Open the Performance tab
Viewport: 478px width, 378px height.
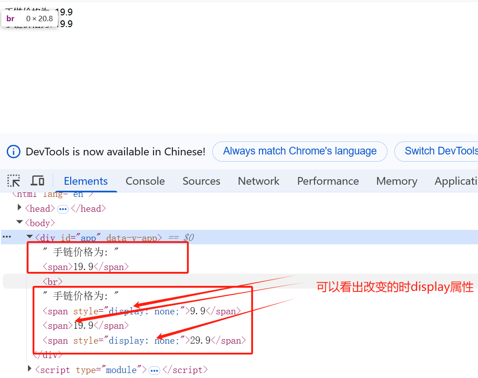(x=328, y=181)
